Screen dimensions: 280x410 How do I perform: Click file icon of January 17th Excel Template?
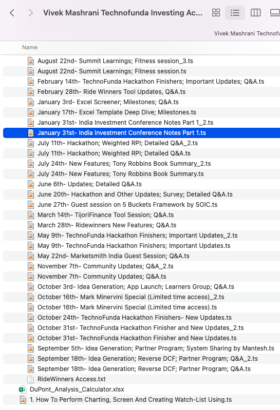[x=31, y=112]
